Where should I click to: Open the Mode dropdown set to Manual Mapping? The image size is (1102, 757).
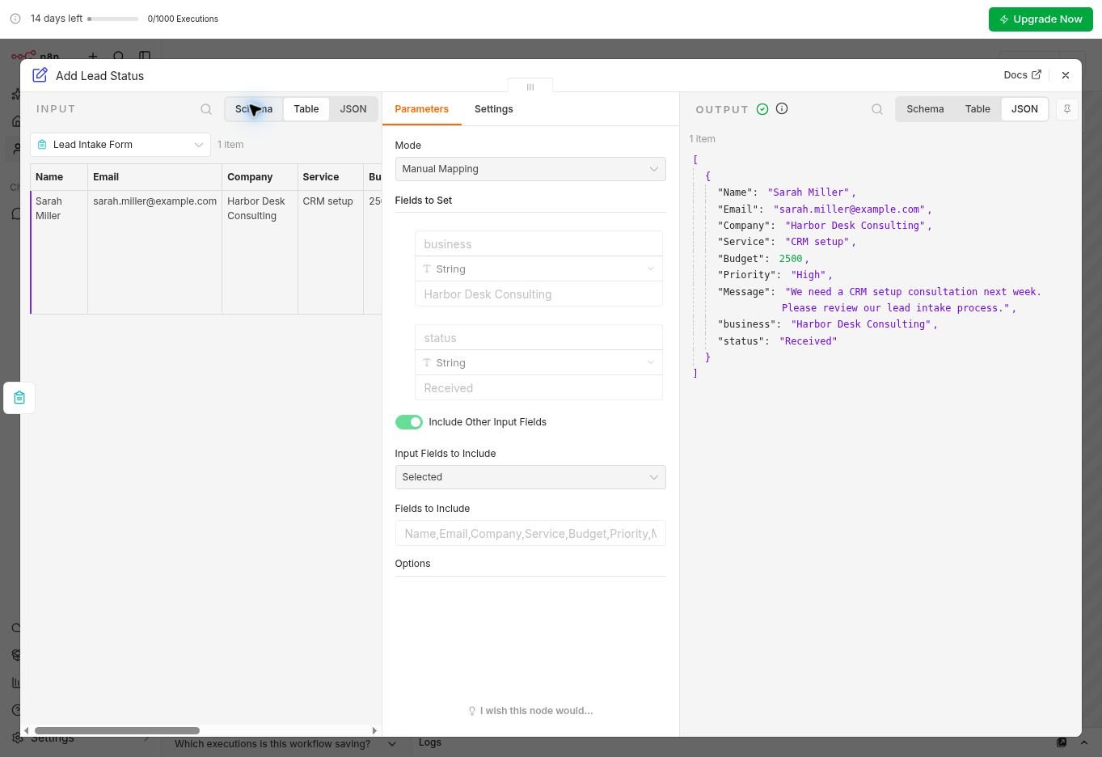pos(530,169)
